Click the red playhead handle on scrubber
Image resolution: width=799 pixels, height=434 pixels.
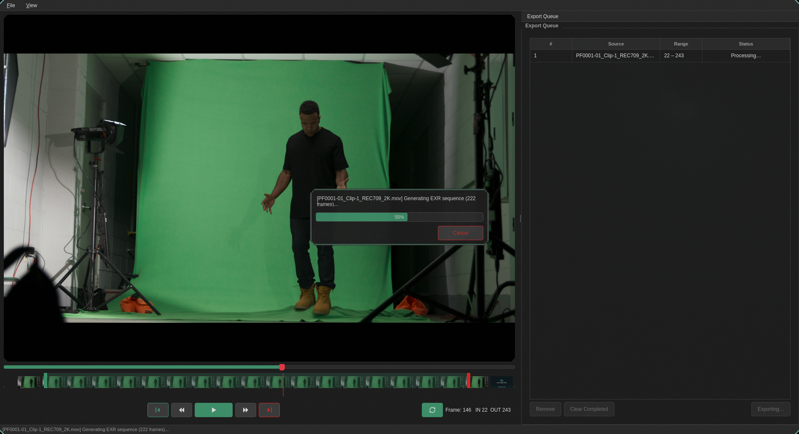pyautogui.click(x=282, y=367)
